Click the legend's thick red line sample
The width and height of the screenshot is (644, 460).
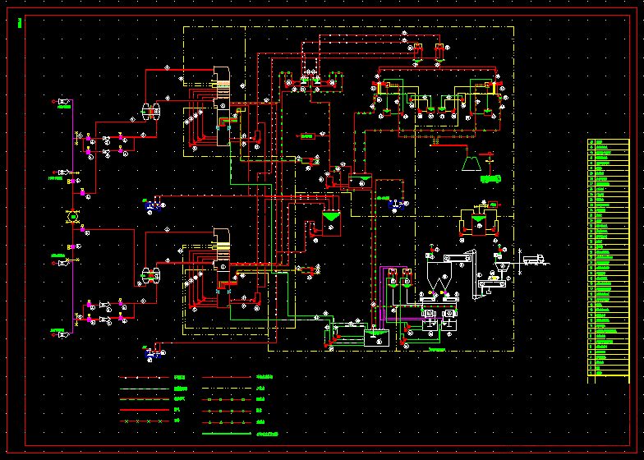point(145,410)
